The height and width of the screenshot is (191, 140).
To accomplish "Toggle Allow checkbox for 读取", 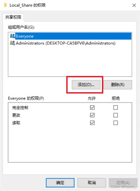I will point(92,123).
